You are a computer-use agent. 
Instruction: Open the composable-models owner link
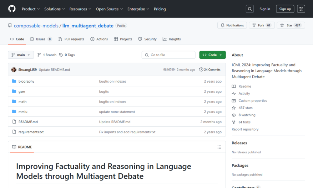36,26
